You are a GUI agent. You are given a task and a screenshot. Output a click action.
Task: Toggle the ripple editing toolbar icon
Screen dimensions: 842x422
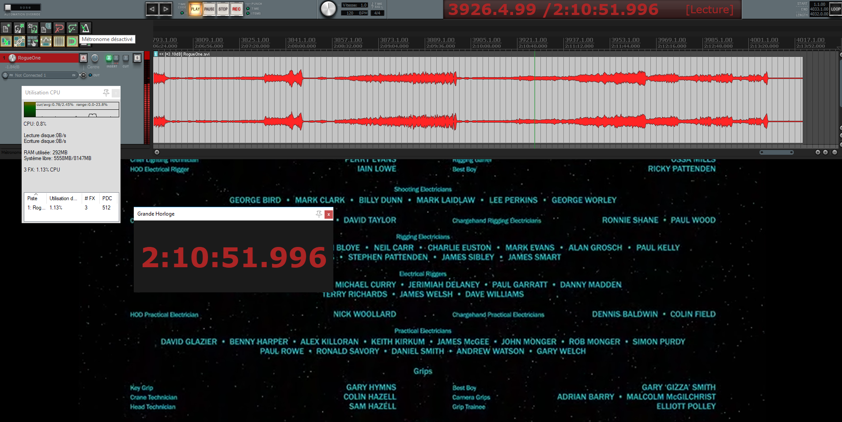33,41
